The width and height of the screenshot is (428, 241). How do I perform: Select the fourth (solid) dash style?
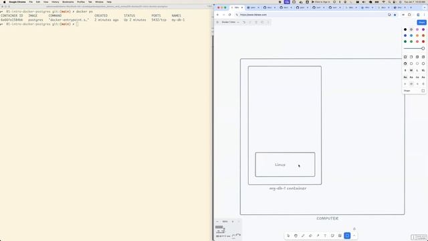click(x=423, y=64)
